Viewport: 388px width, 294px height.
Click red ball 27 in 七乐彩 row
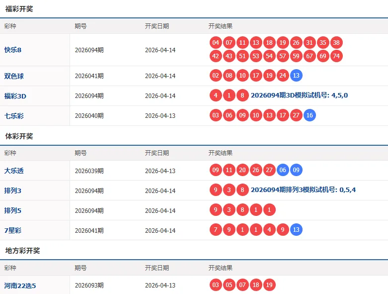(296, 115)
